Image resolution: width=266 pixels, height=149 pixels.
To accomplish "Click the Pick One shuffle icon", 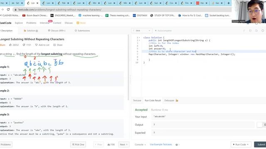I will point(73,144).
